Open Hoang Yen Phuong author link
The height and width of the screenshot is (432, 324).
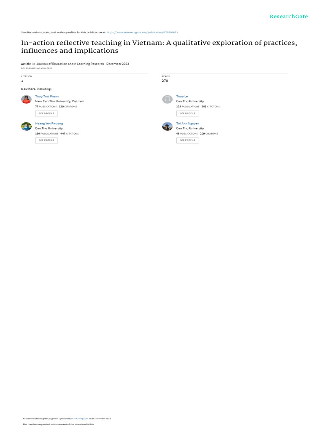click(49, 124)
